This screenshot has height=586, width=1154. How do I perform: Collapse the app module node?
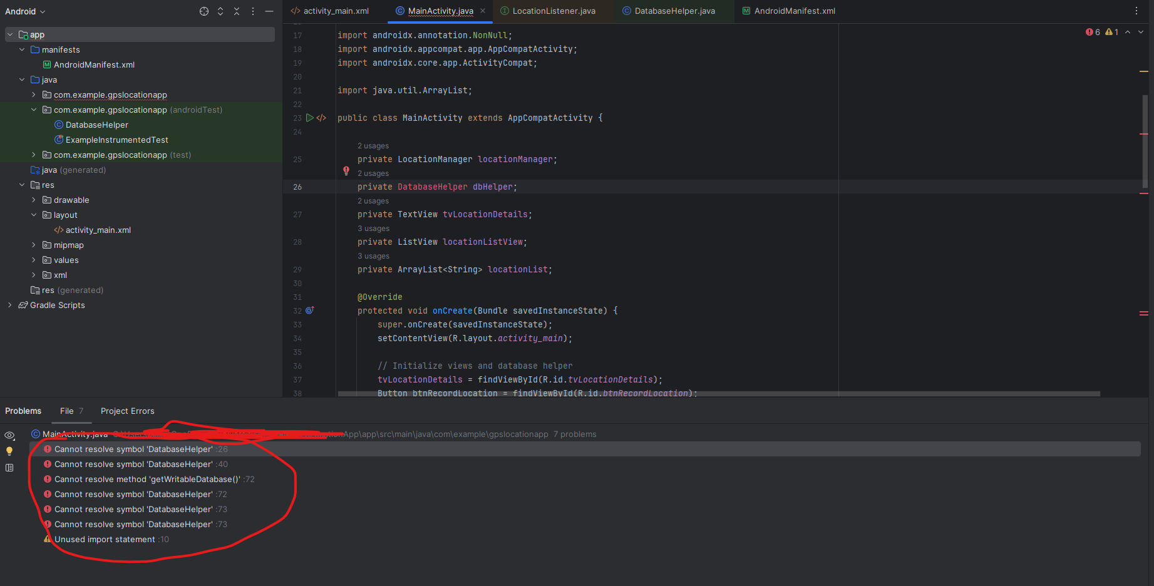(10, 34)
